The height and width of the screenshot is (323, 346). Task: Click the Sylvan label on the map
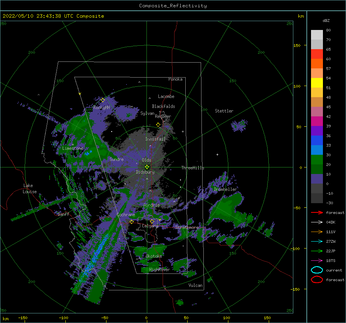coord(147,113)
